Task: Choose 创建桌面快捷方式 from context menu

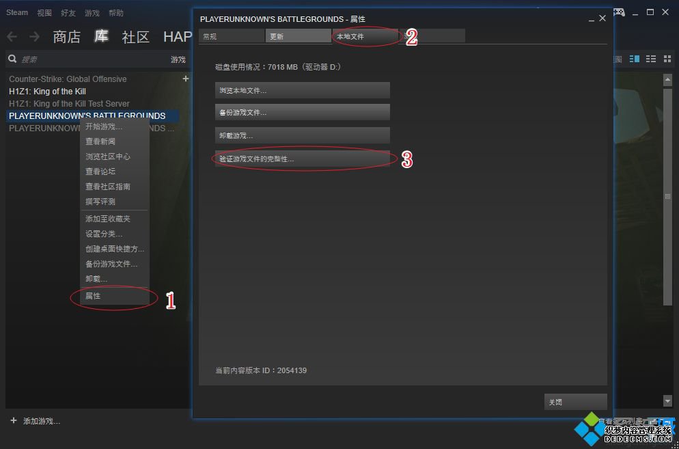Action: [x=115, y=249]
